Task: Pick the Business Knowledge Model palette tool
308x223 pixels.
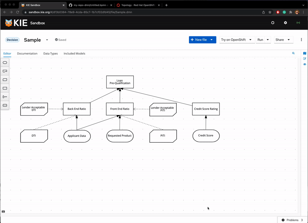Action: (5, 80)
